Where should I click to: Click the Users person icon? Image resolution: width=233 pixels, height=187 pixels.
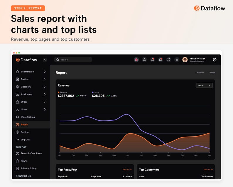(x=17, y=110)
